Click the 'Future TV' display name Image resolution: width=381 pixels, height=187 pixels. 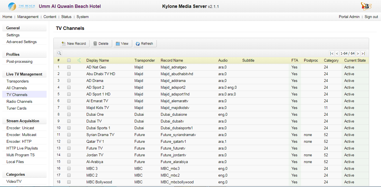[94, 148]
